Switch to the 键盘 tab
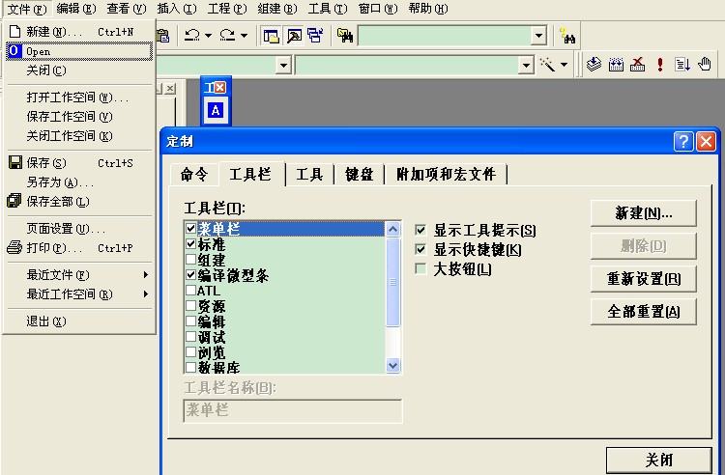Image resolution: width=725 pixels, height=475 pixels. 360,175
